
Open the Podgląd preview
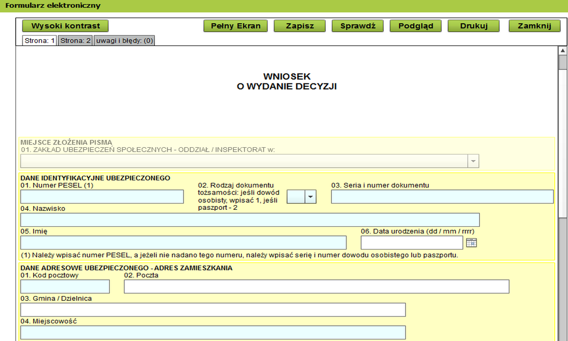click(x=416, y=26)
